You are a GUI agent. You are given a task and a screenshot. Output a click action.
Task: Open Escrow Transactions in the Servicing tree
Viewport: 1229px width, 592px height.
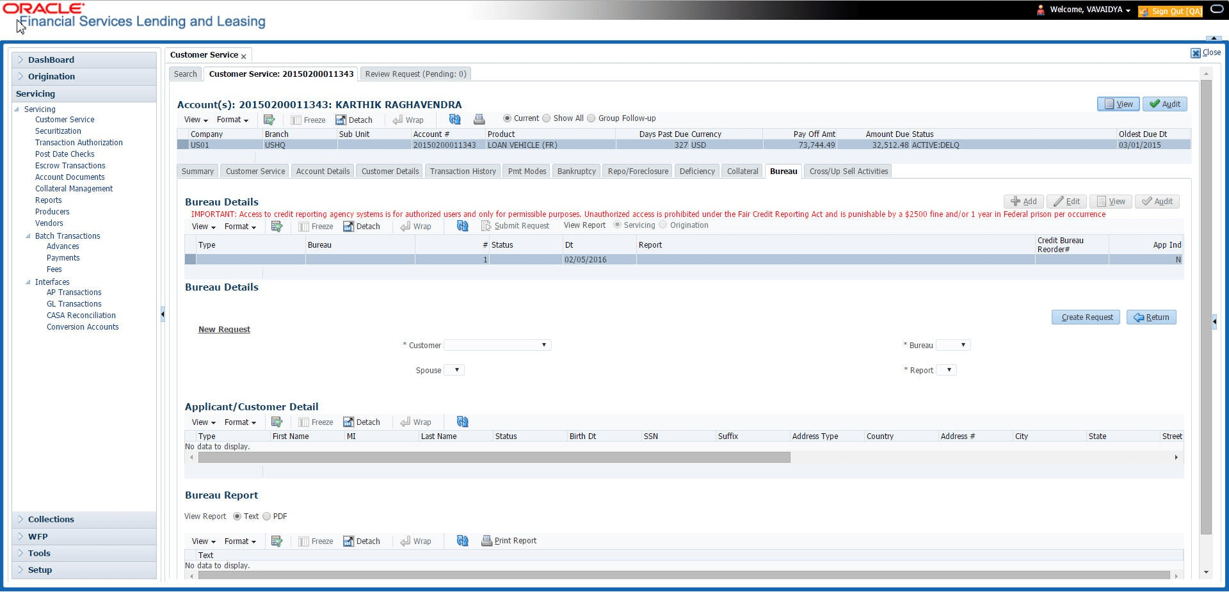(70, 166)
